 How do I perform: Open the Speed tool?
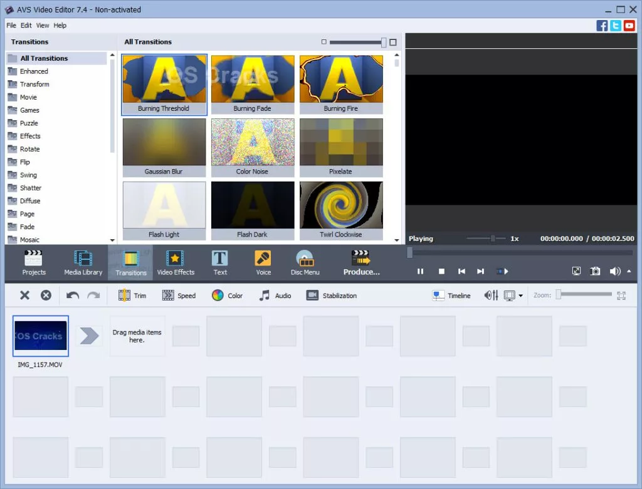(x=179, y=295)
